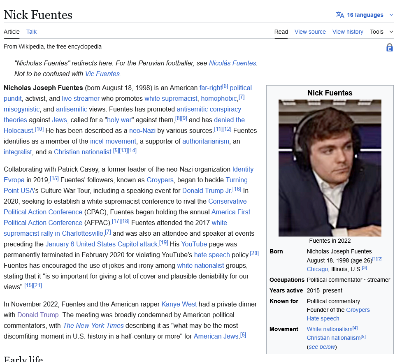Open the neo-Nazi link
Viewport: 402px width, 362px height.
click(142, 131)
